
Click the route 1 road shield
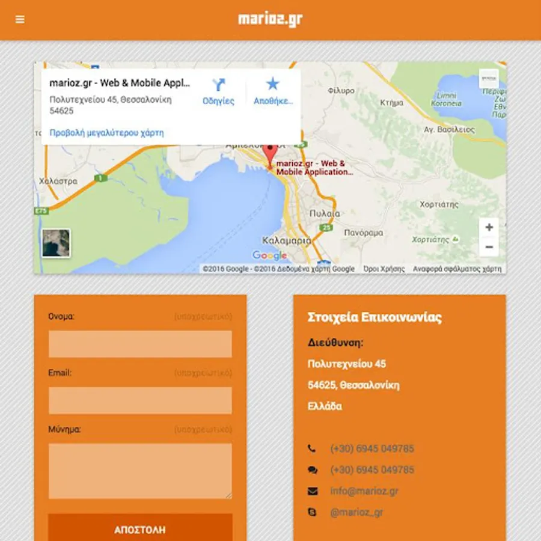(x=100, y=178)
